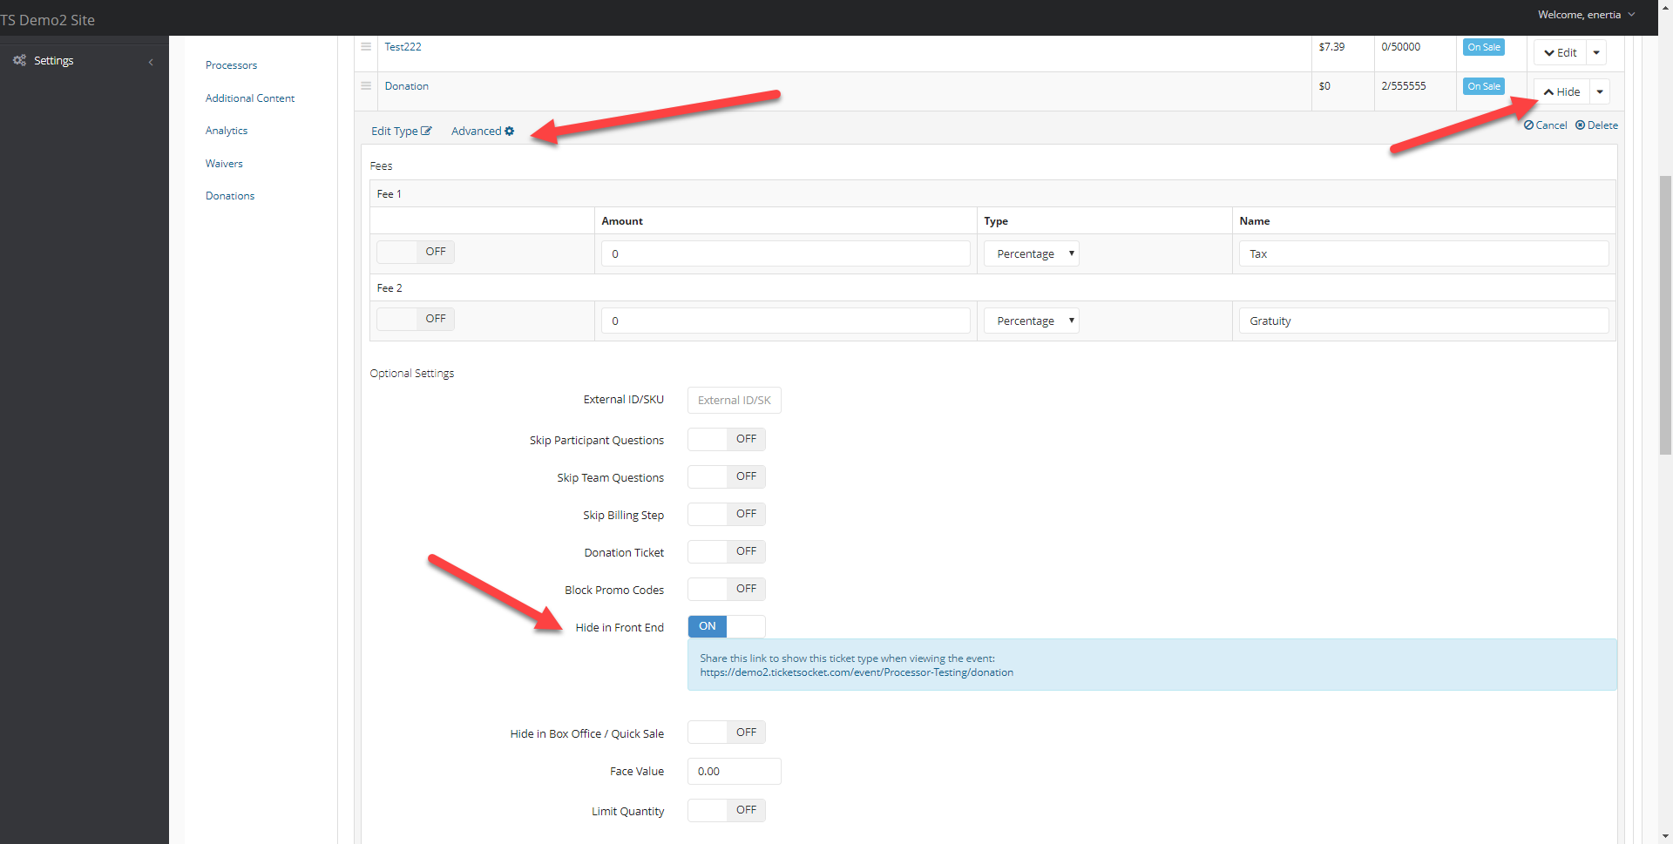
Task: Open Fee 2 Type Percentage dropdown
Action: [x=1032, y=321]
